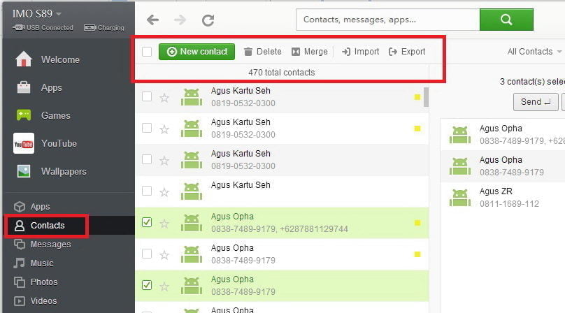
Task: Click the trash can Delete icon
Action: click(x=248, y=52)
